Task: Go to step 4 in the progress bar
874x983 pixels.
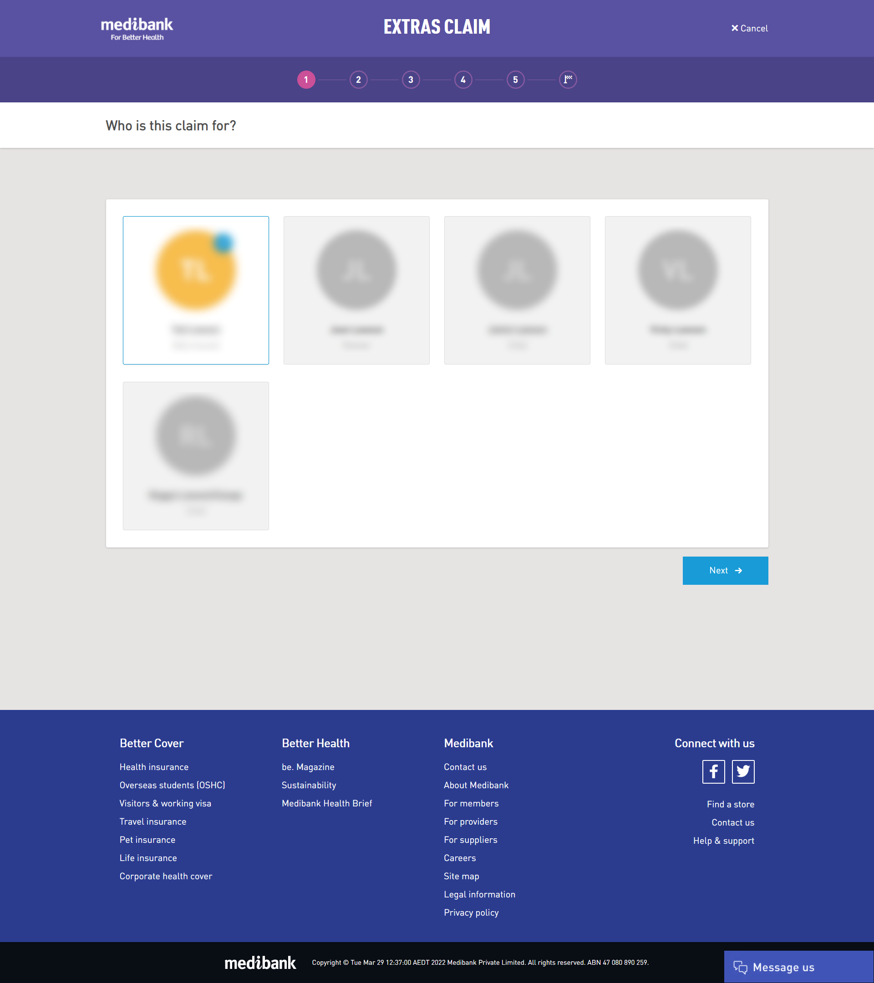Action: (x=463, y=80)
